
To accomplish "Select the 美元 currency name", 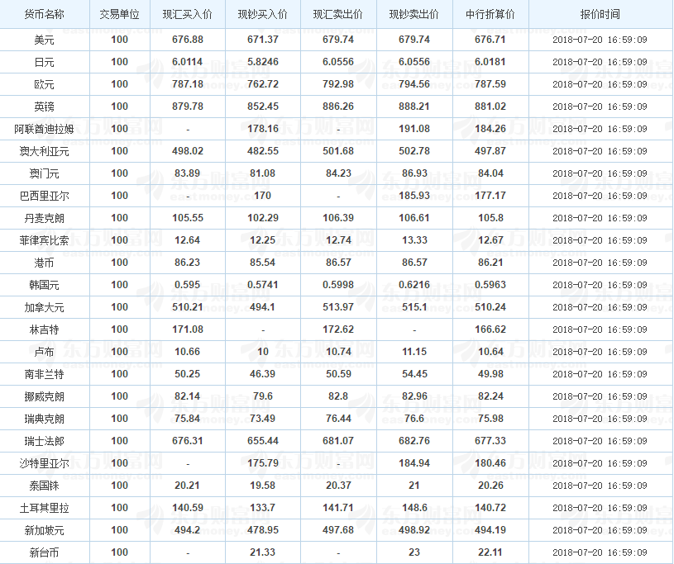I will (x=45, y=40).
